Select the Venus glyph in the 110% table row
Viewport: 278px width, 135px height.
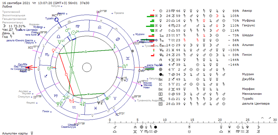tap(161, 25)
